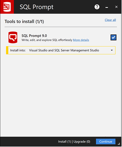Image resolution: width=122 pixels, height=147 pixels.
Task: Click the 'Install (1) | Upgrade (0)' status text
Action: point(74,141)
